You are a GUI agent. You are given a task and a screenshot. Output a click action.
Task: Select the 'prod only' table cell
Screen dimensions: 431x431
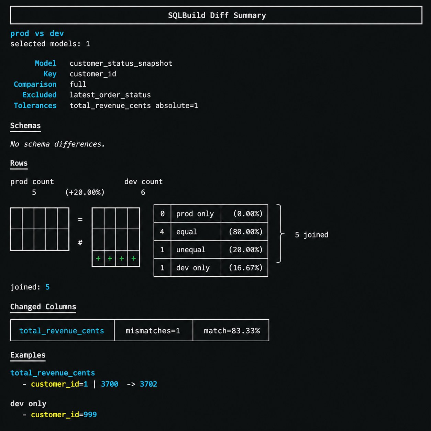pos(196,214)
